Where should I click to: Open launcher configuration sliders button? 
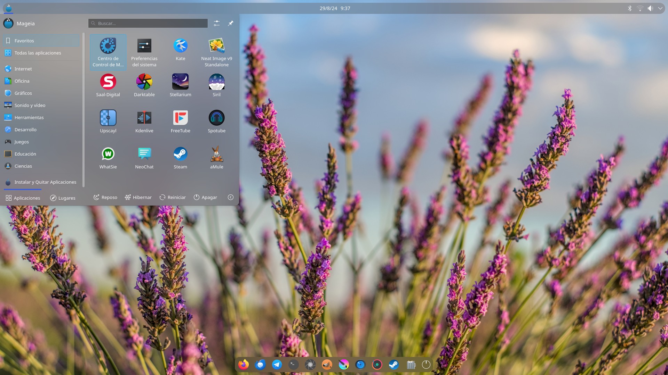(217, 23)
